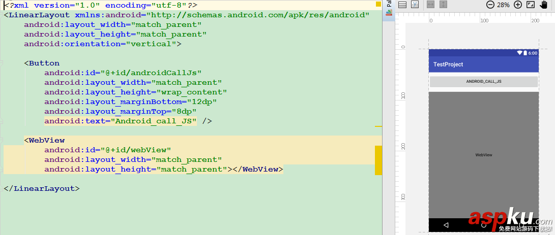Zoom out the layout preview

tap(490, 5)
